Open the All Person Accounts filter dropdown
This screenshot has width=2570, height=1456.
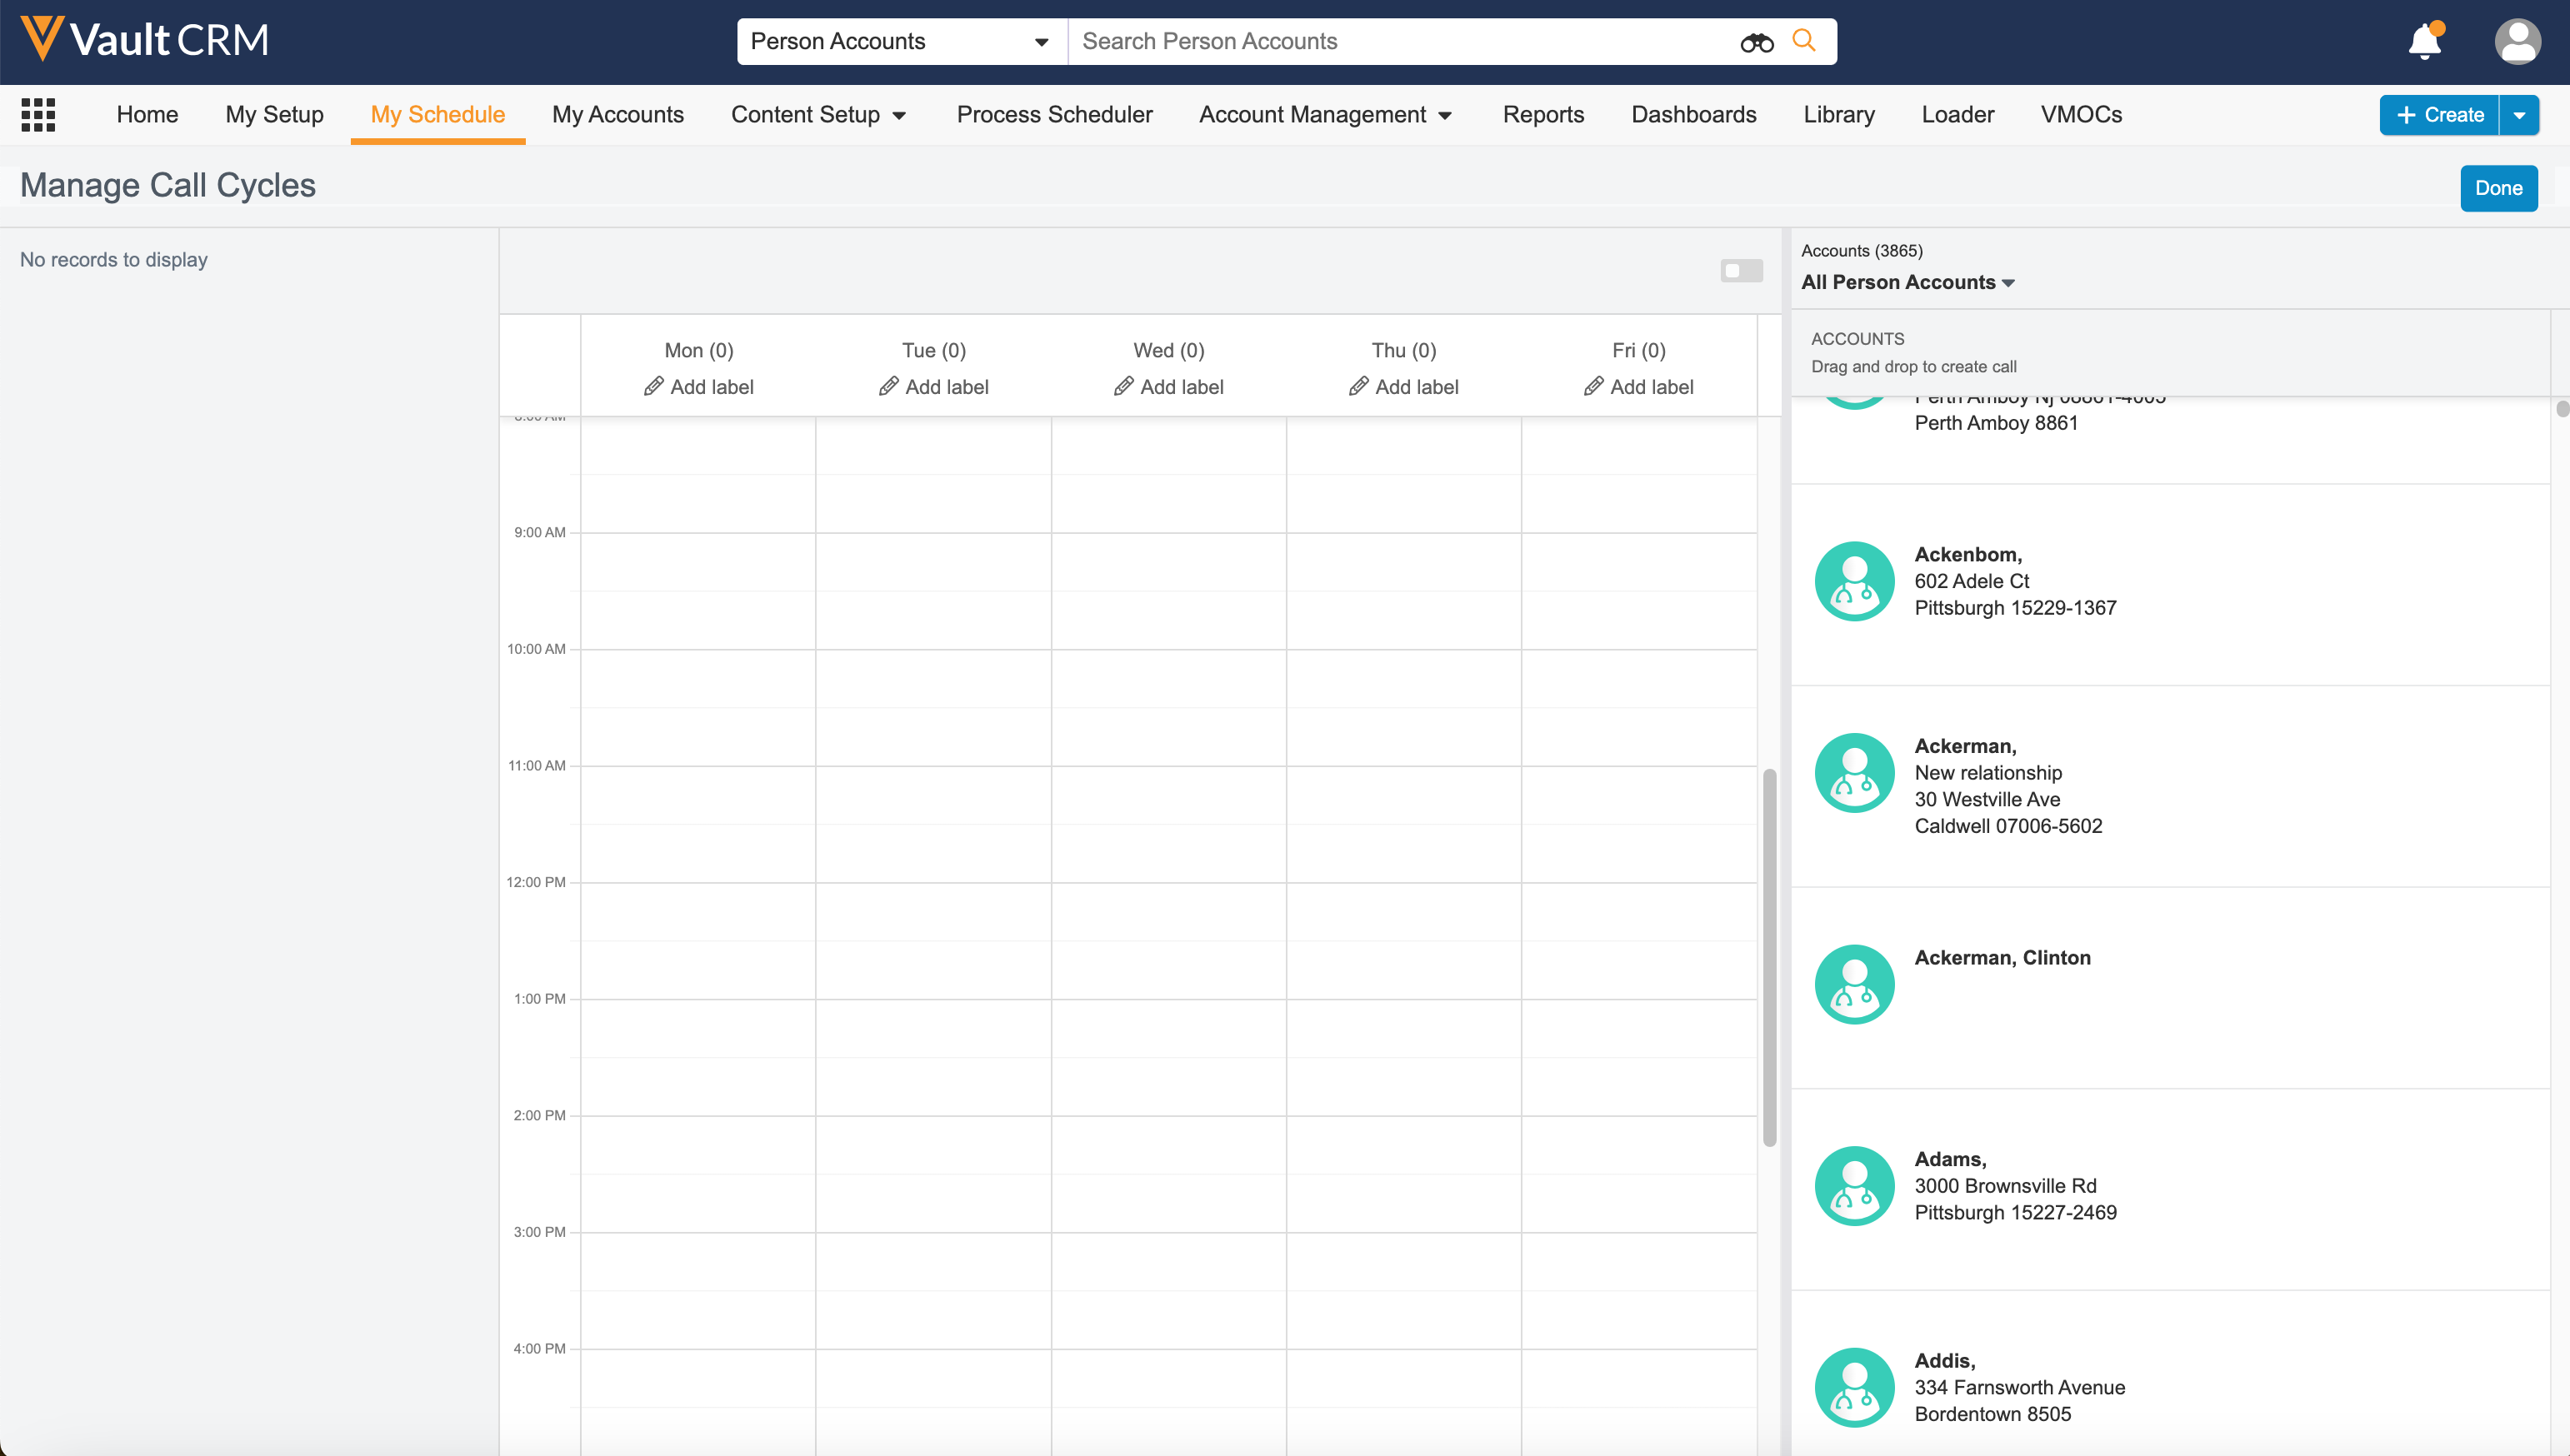(x=1907, y=283)
